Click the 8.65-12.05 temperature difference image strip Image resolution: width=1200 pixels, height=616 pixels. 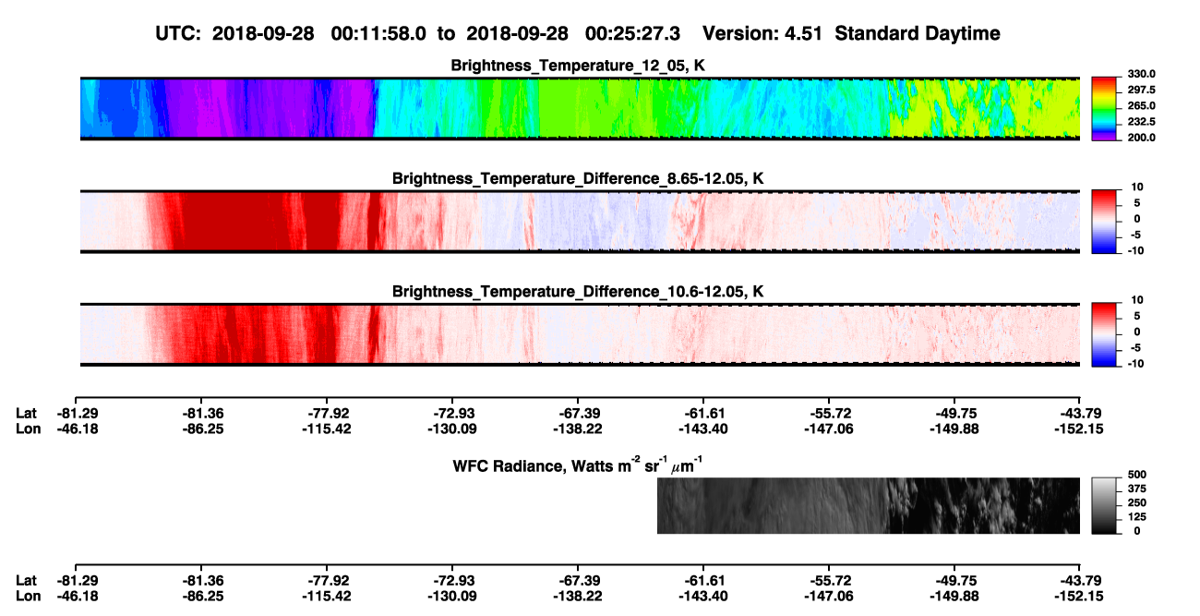pos(580,221)
